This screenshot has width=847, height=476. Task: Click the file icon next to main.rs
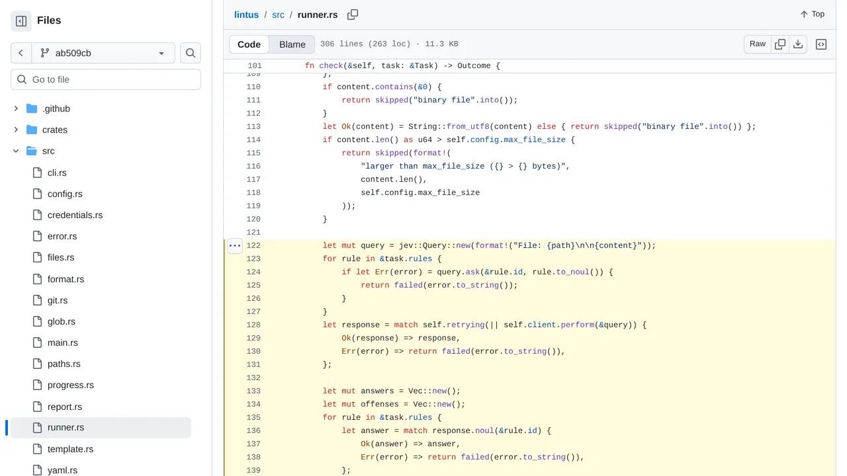(x=37, y=342)
